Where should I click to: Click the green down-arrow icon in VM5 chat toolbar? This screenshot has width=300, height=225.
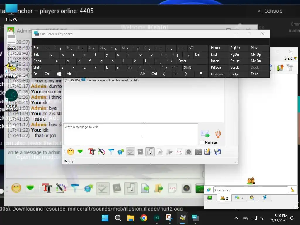[80, 152]
